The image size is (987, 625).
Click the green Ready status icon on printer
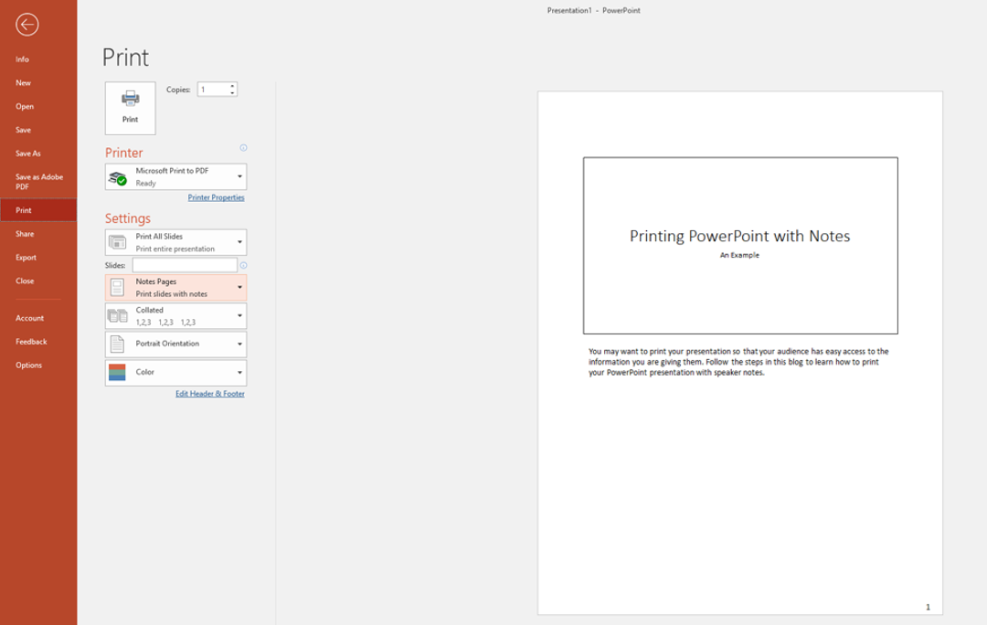121,183
